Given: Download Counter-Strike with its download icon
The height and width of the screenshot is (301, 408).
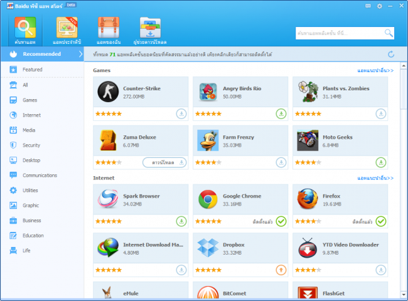Looking at the screenshot, I should [x=181, y=114].
